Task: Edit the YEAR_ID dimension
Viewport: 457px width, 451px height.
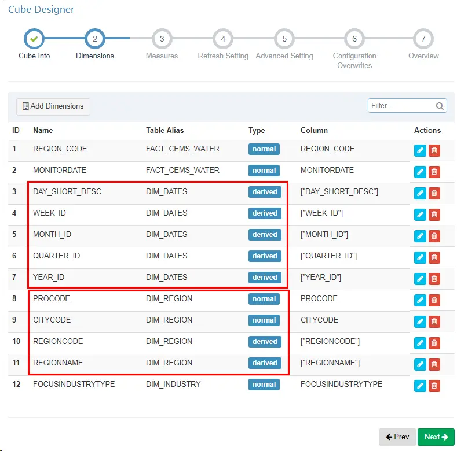Action: pyautogui.click(x=420, y=279)
